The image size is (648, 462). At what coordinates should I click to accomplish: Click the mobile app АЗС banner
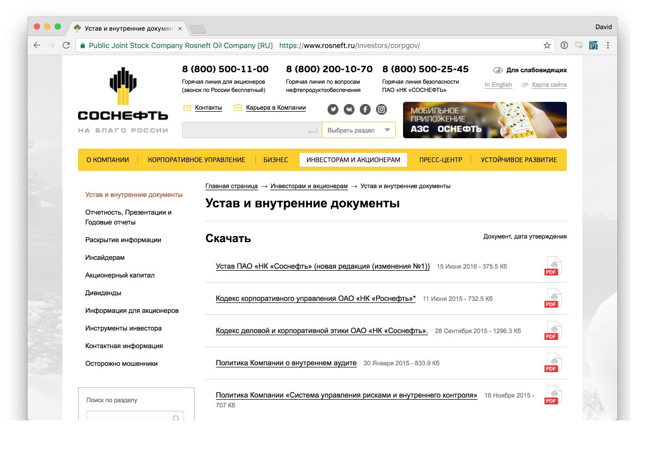pyautogui.click(x=485, y=120)
